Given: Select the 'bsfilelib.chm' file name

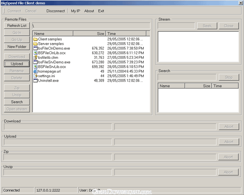Looking at the screenshot, I should 48,57.
